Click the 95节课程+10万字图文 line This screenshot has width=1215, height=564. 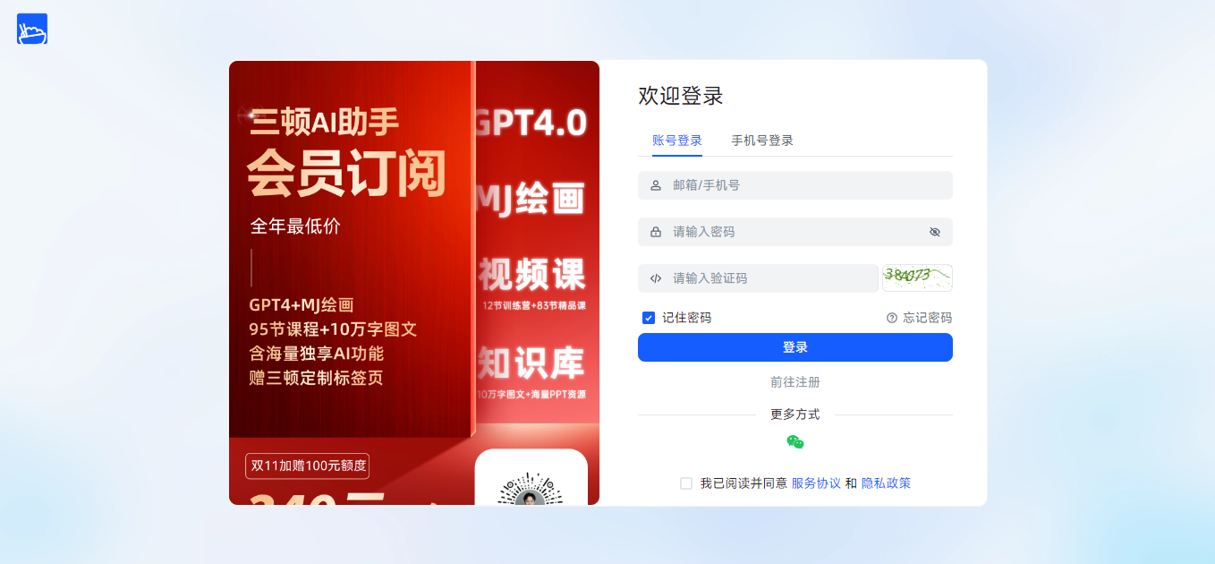tap(334, 329)
